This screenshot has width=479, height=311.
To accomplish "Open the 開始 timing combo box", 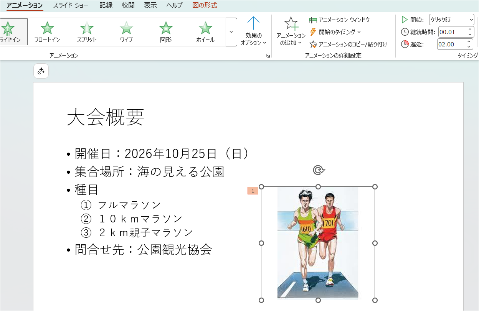I will 451,20.
